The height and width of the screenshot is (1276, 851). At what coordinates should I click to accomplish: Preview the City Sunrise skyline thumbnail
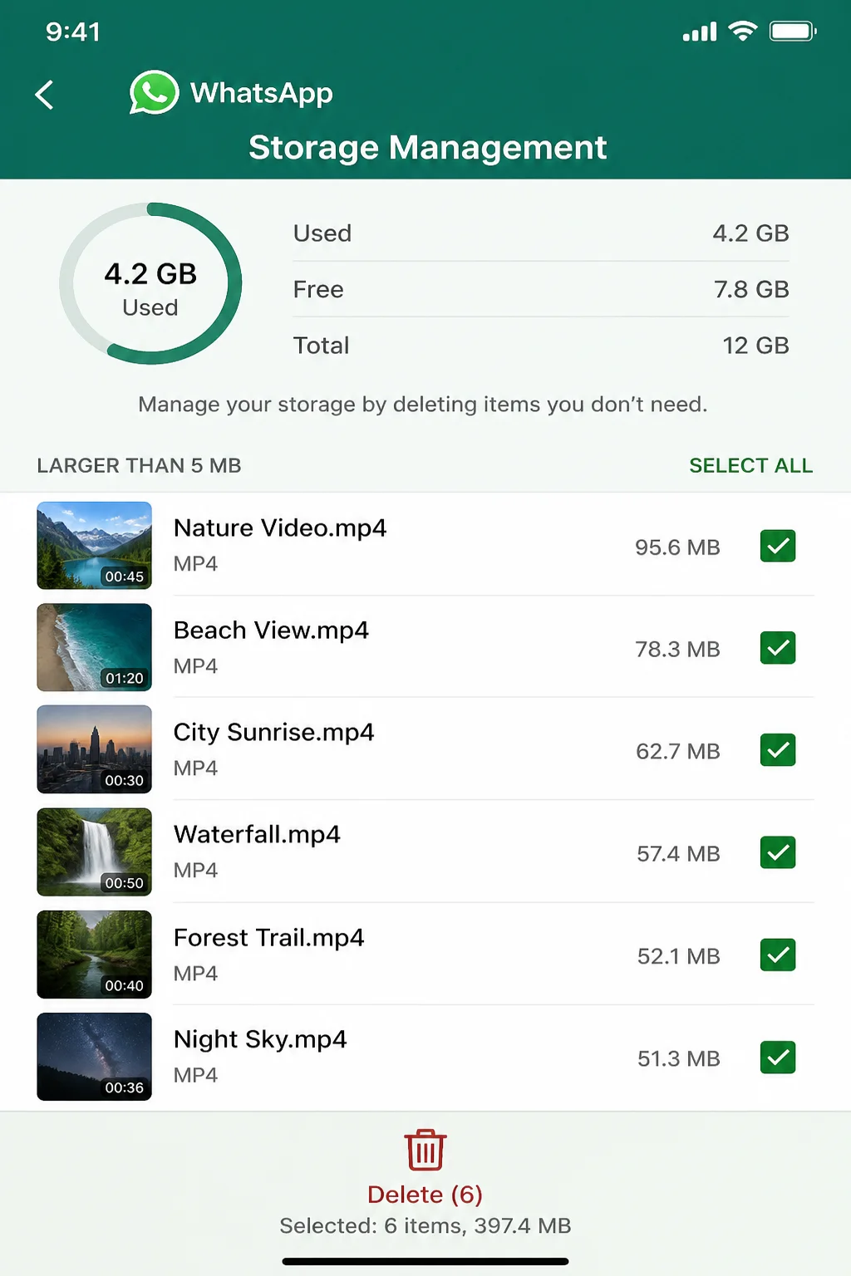coord(94,749)
